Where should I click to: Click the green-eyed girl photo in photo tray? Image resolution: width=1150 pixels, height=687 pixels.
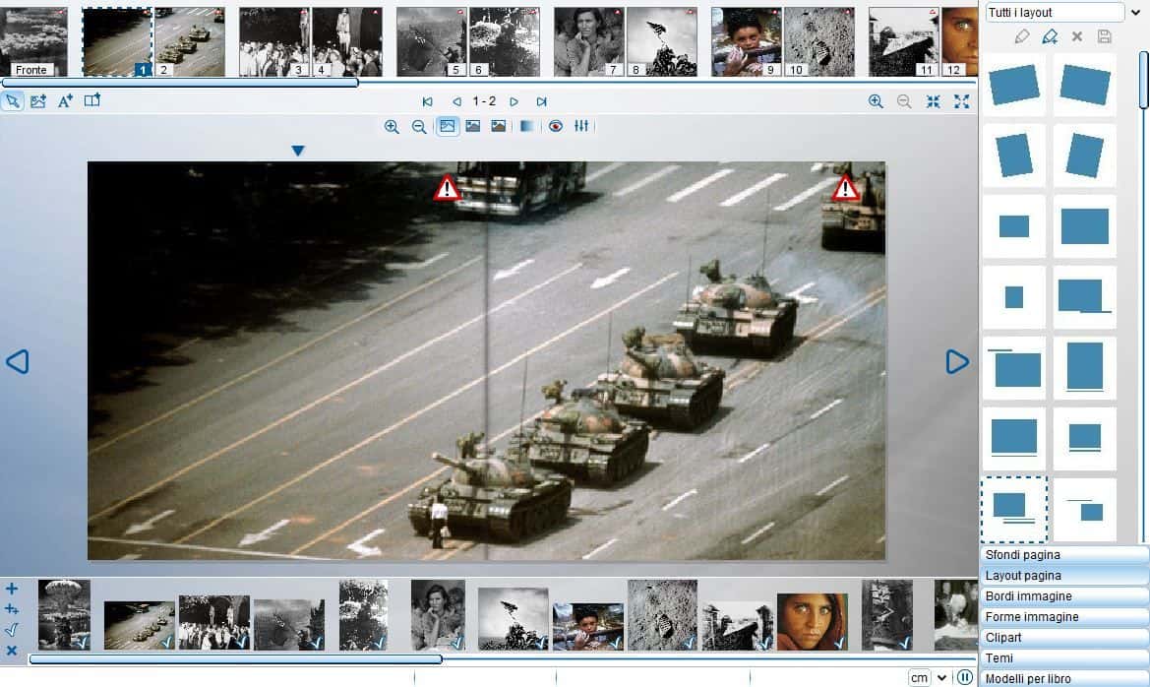coord(812,622)
